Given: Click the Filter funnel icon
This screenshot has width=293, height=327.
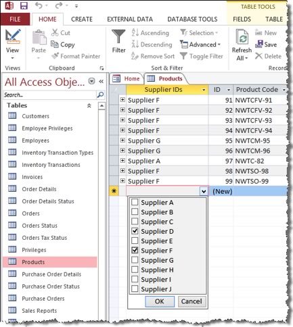Looking at the screenshot, I should pyautogui.click(x=118, y=36).
